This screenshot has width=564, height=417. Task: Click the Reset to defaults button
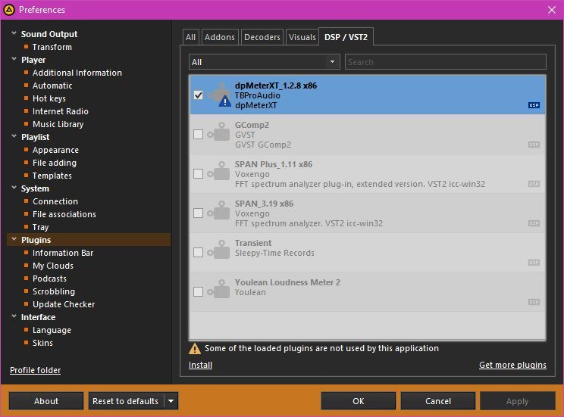coord(126,401)
